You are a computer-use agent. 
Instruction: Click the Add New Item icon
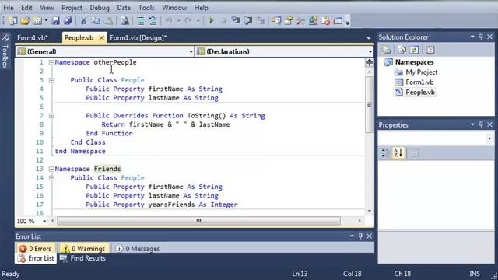pos(37,21)
